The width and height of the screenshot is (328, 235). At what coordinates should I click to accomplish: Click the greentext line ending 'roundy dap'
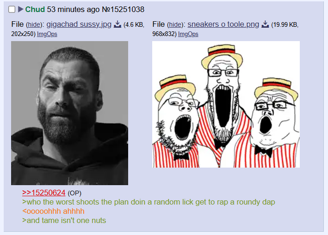[149, 202]
